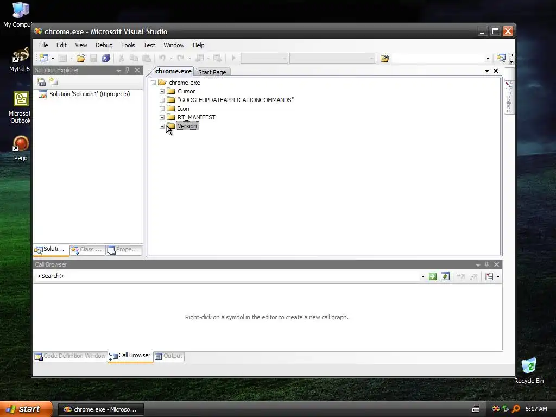Expand the RT_MANIFEST resource folder
Viewport: 556px width, 417px height.
pos(162,117)
